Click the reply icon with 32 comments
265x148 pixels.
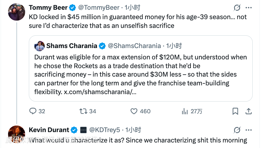(33, 111)
